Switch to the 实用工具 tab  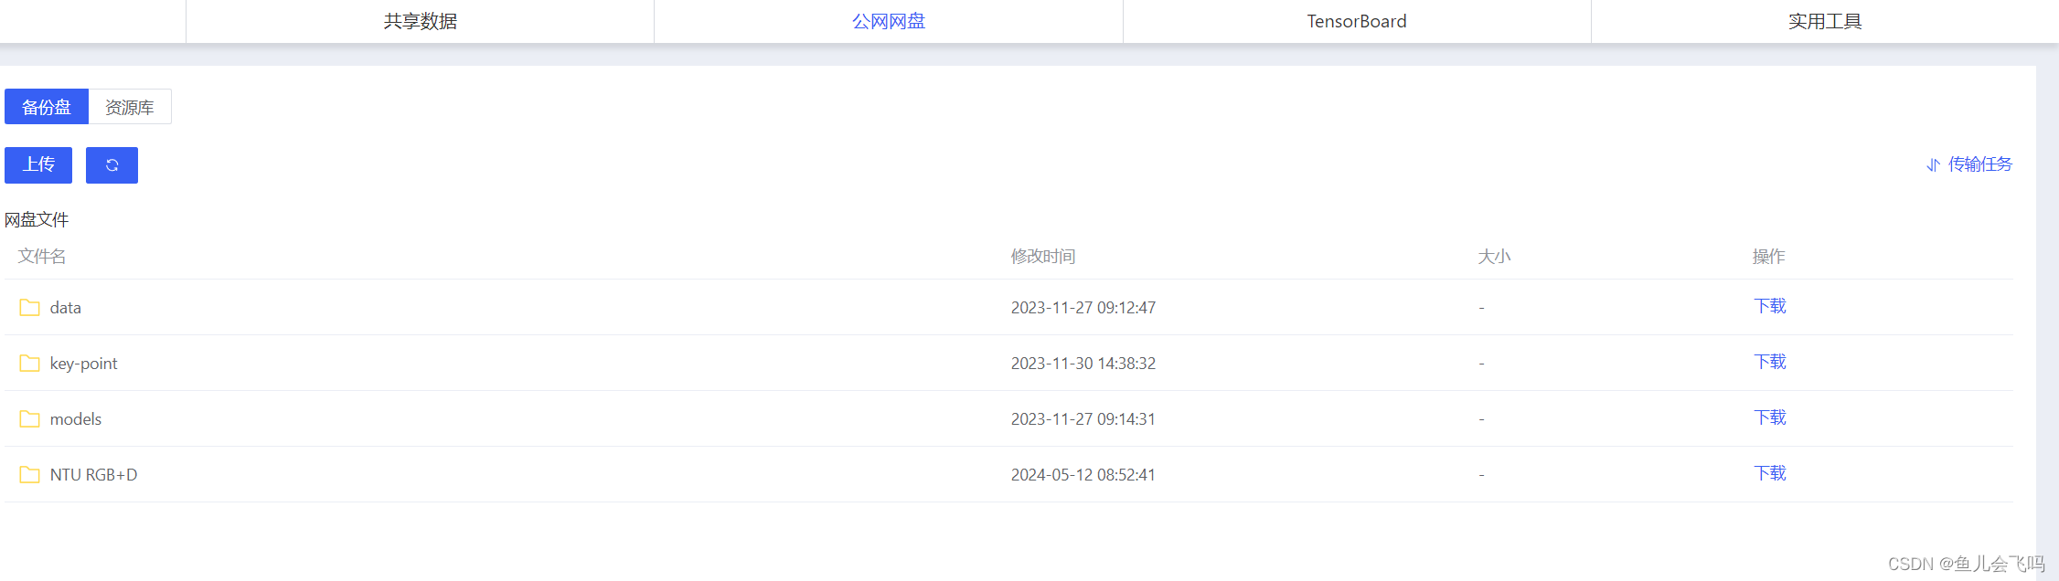point(1825,21)
